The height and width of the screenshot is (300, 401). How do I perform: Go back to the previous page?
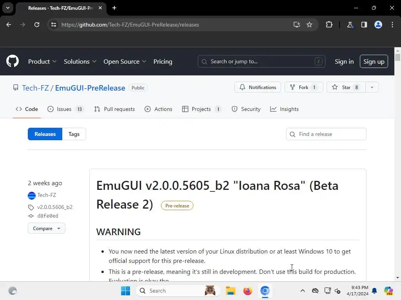(x=9, y=25)
